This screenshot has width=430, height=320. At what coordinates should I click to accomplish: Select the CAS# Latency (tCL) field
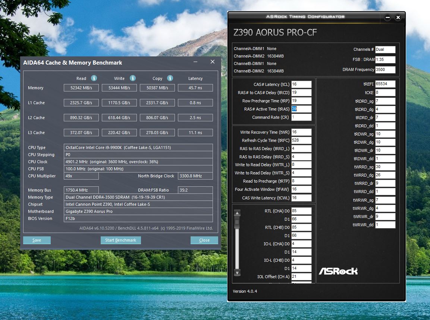(x=301, y=84)
